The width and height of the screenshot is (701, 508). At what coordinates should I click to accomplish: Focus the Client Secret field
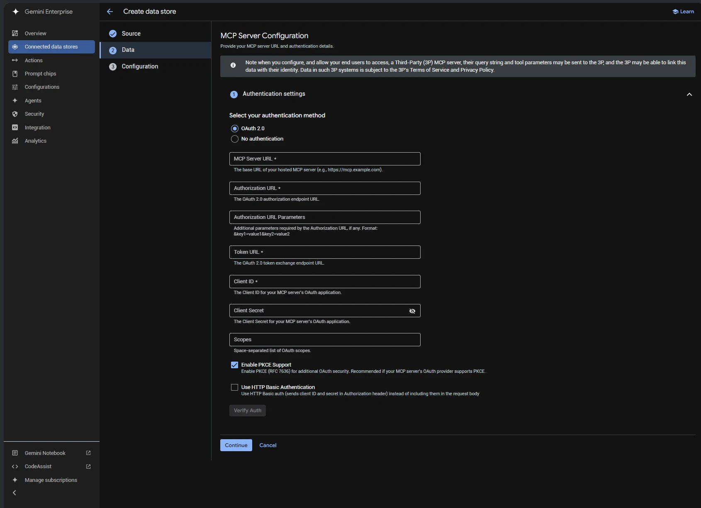coord(325,311)
